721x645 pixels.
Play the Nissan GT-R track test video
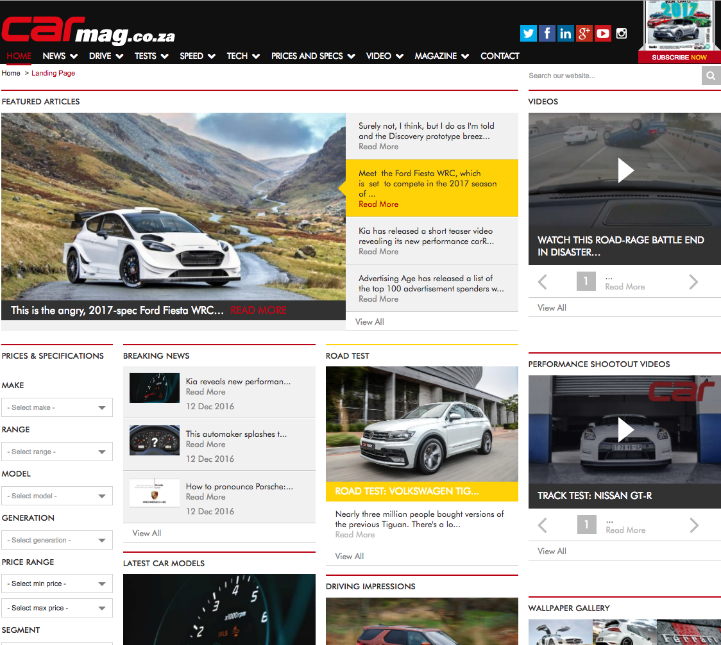[x=625, y=430]
